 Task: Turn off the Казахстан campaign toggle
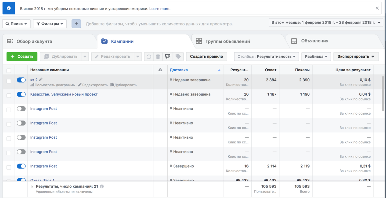pyautogui.click(x=21, y=94)
